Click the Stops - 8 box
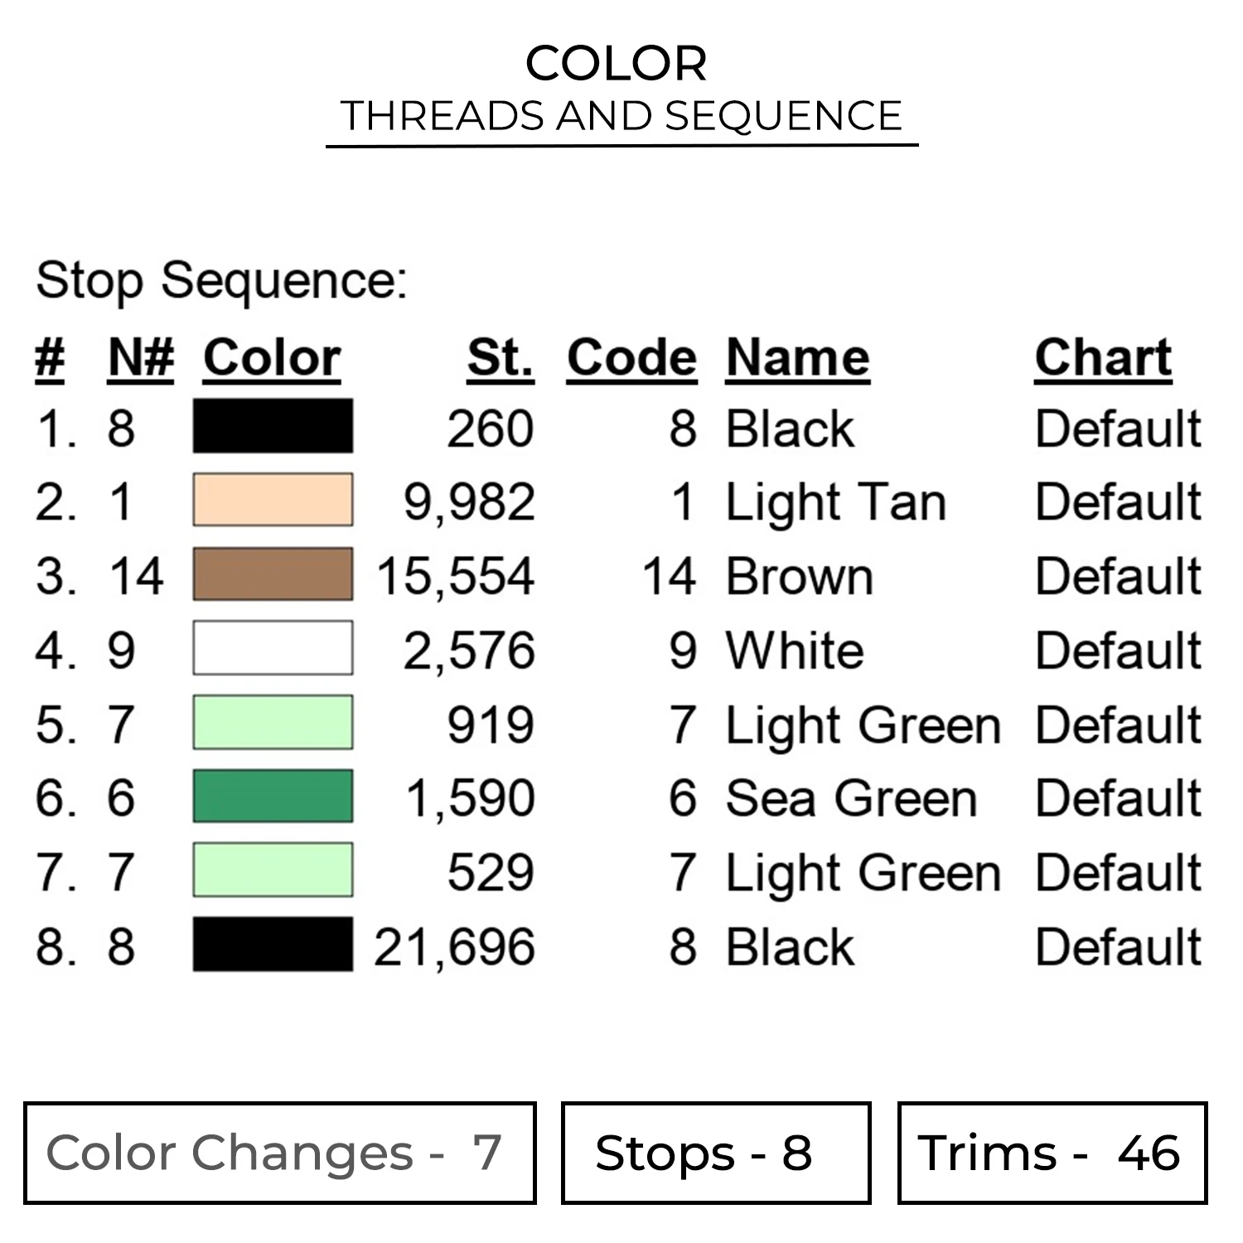The width and height of the screenshot is (1243, 1243). click(716, 1153)
